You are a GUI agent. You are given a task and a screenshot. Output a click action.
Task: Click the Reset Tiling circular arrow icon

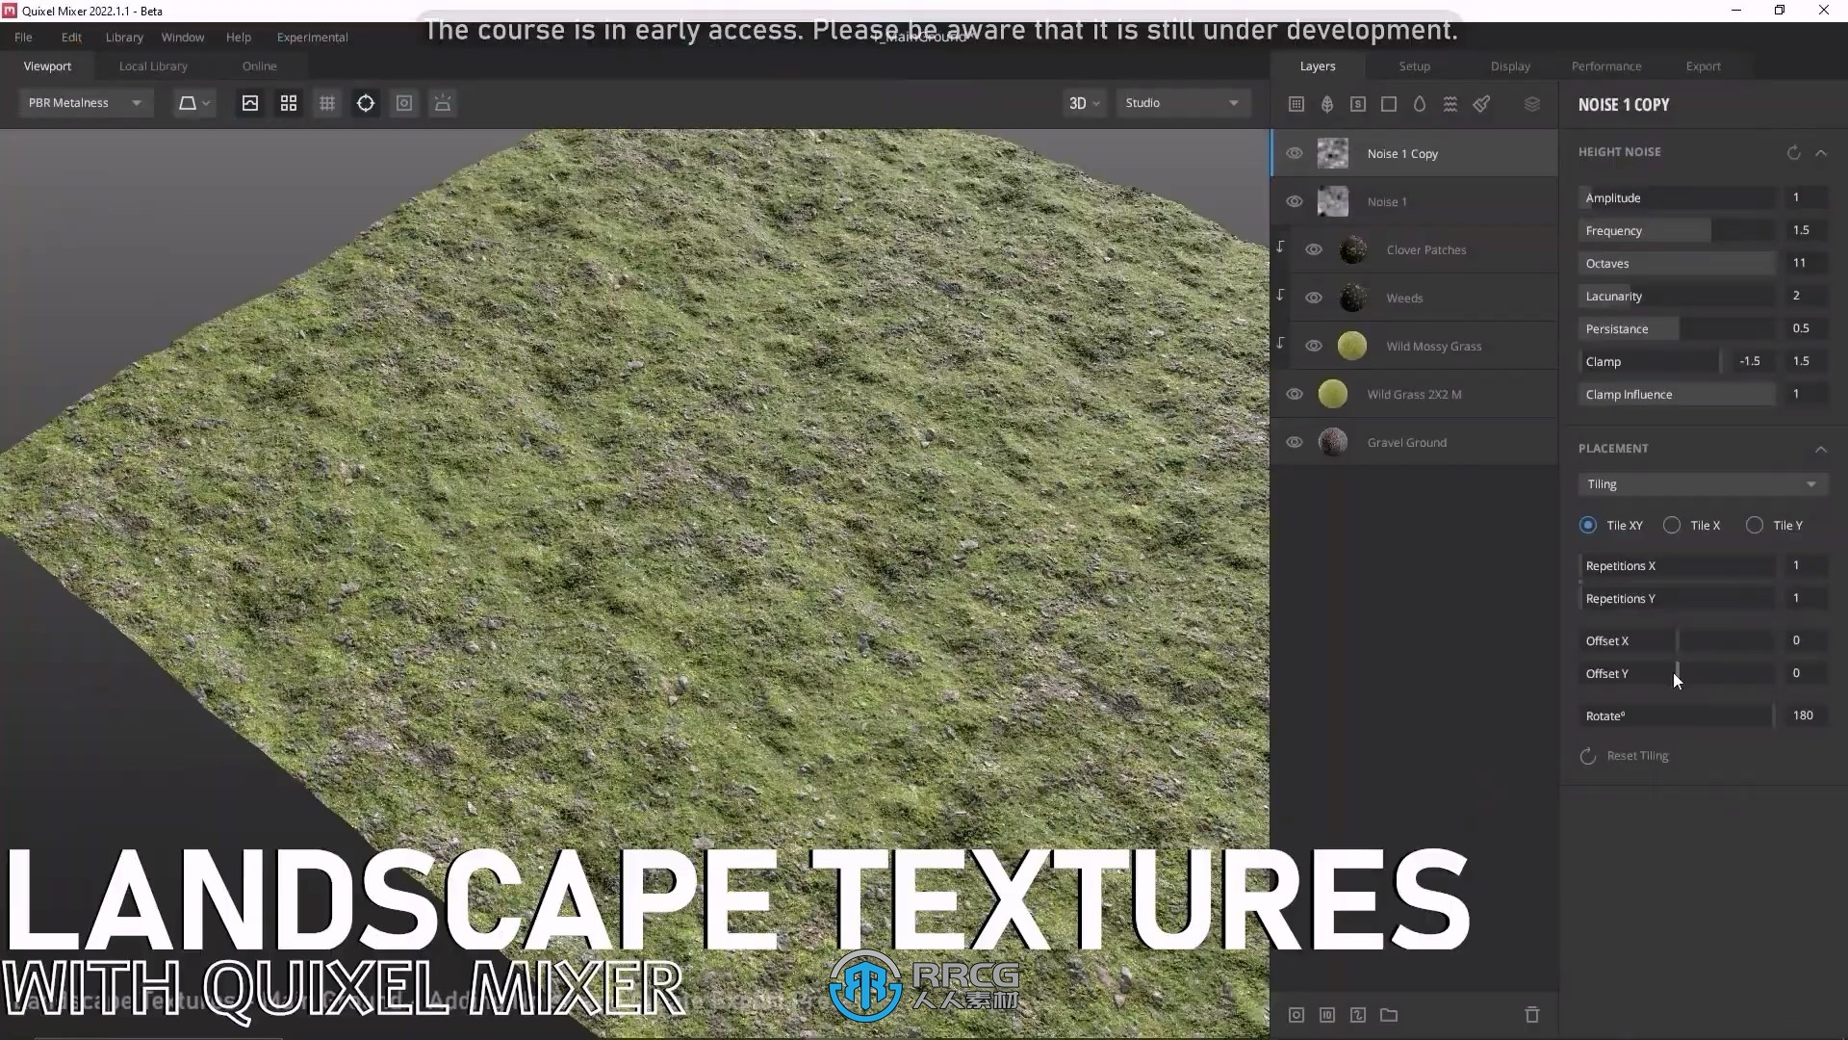pos(1588,756)
